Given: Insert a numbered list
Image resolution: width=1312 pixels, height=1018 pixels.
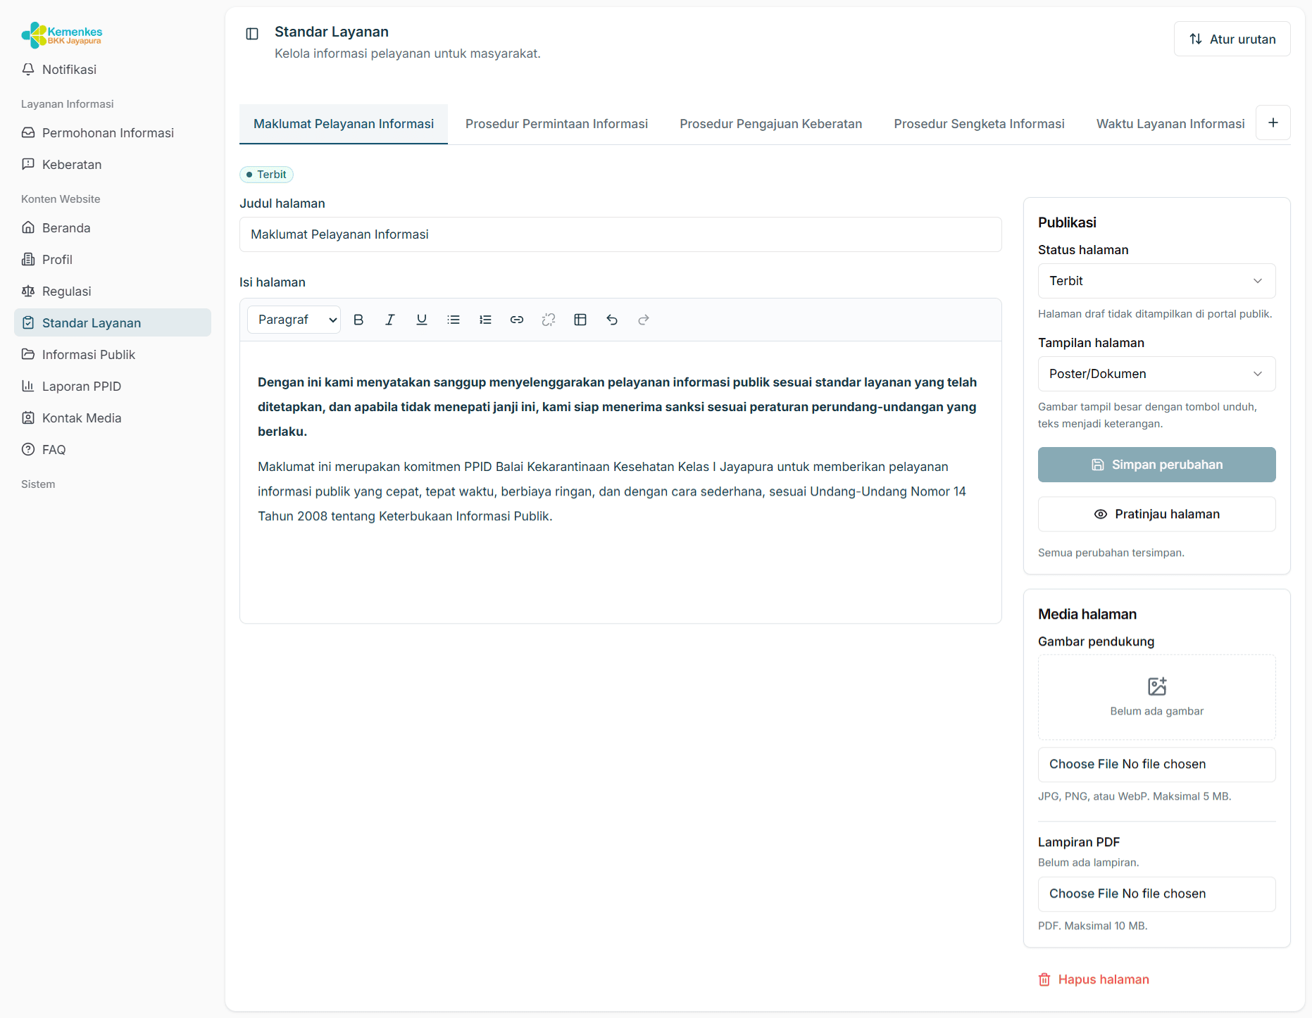Looking at the screenshot, I should 485,320.
